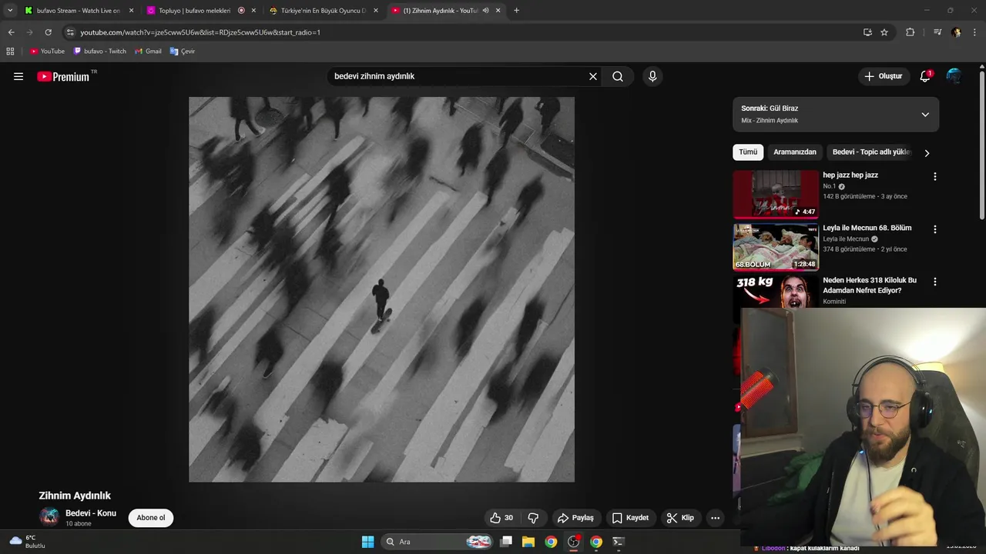Select the "Tümü" filter chip
Viewport: 986px width, 554px height.
[748, 152]
